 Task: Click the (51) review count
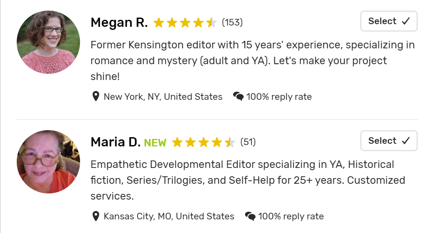pos(248,142)
